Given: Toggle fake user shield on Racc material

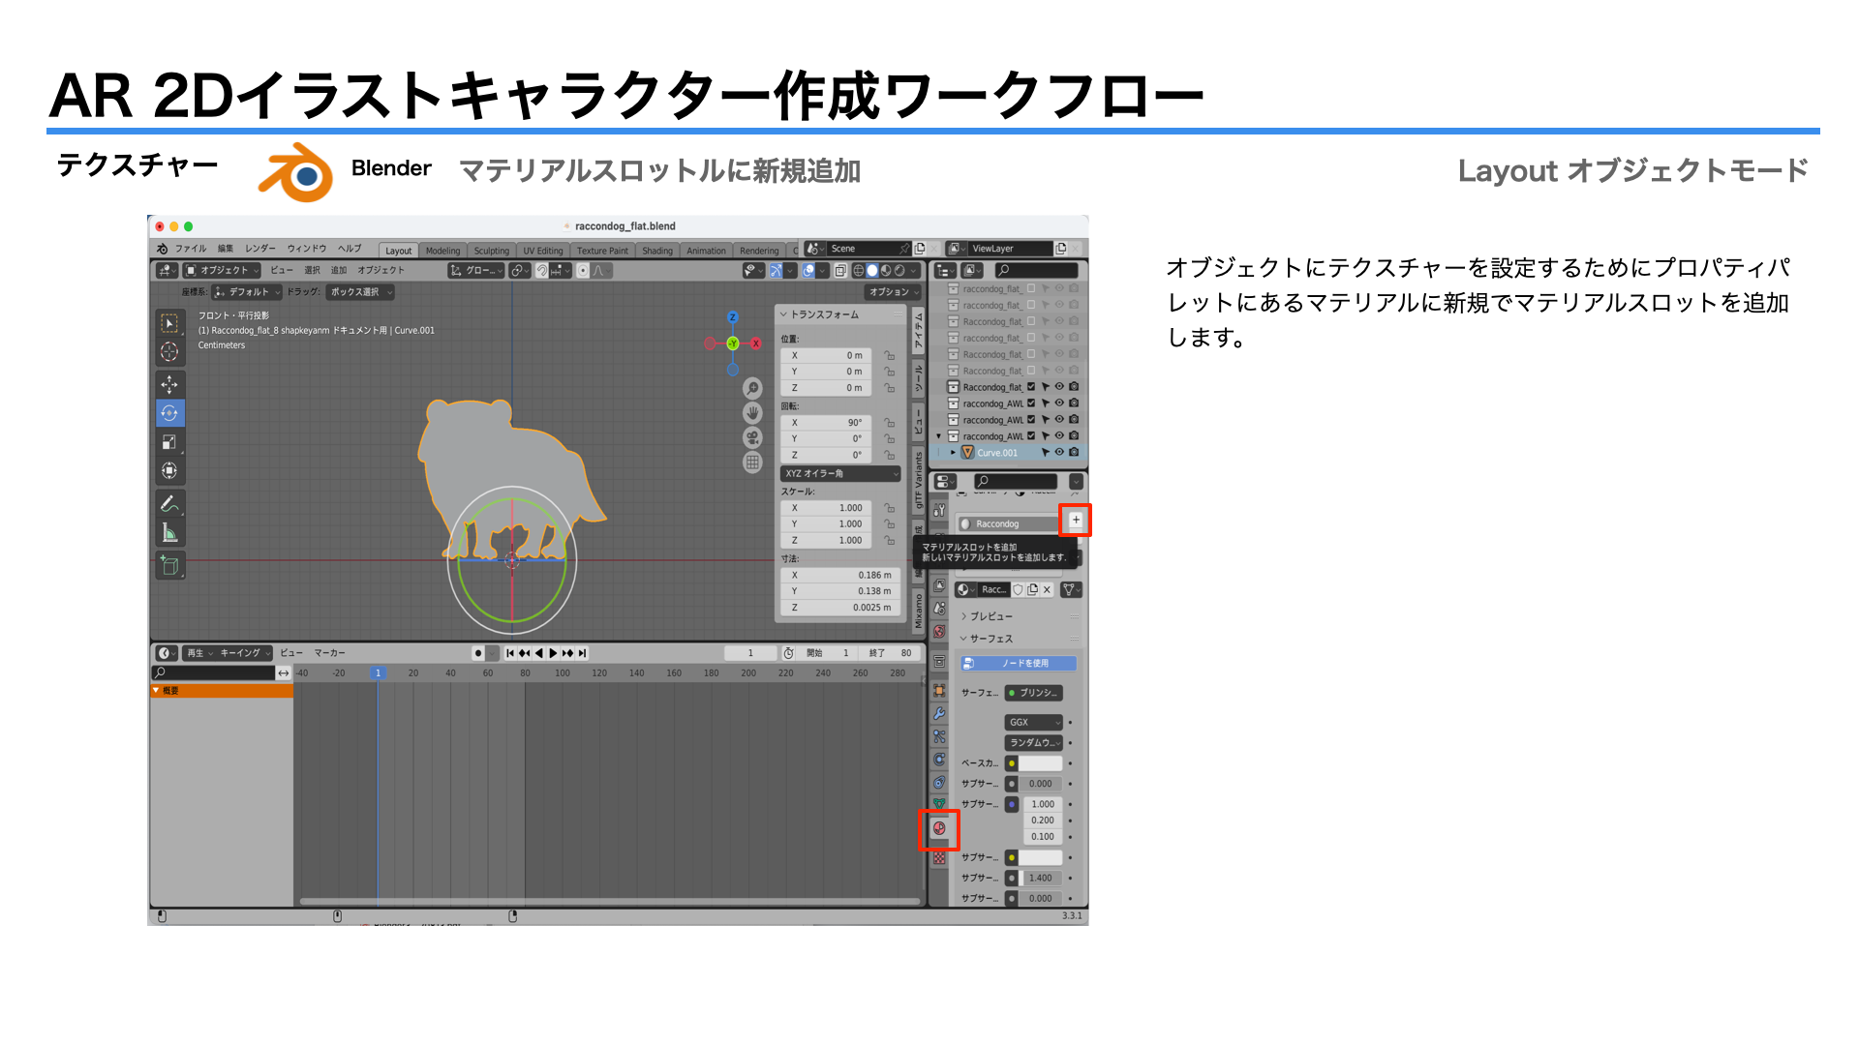Looking at the screenshot, I should pyautogui.click(x=1018, y=589).
